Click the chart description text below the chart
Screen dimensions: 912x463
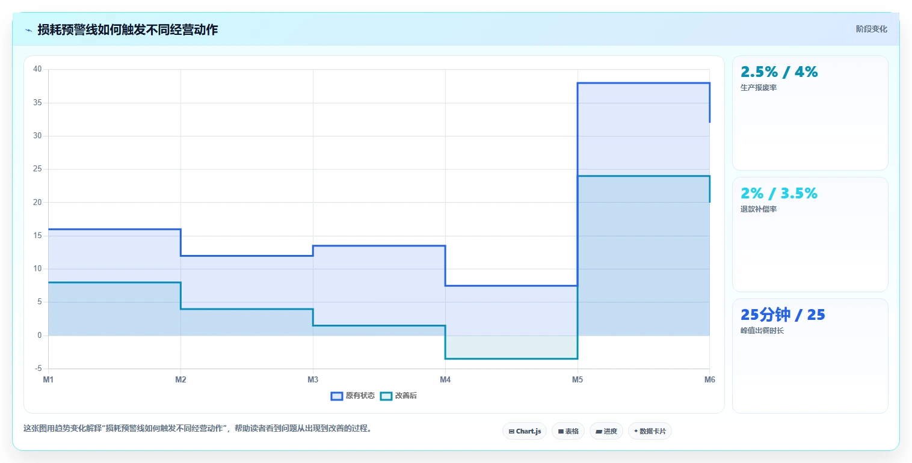coord(197,429)
